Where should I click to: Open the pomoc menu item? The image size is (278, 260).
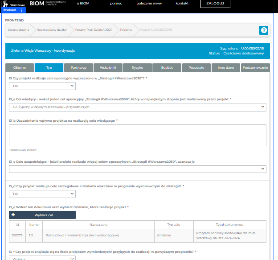[x=116, y=4]
